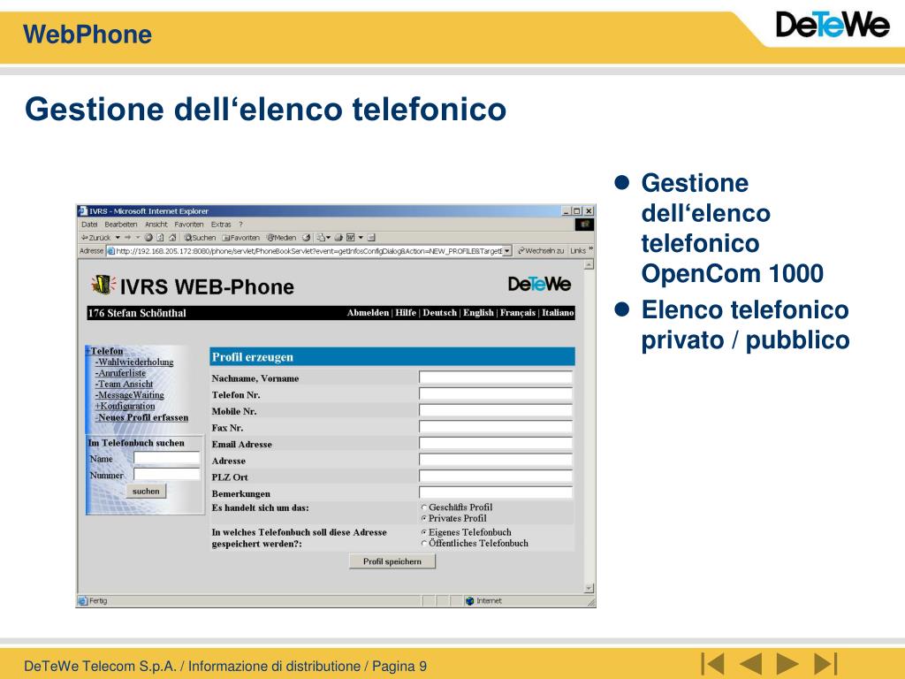Click the suchen button

[146, 492]
